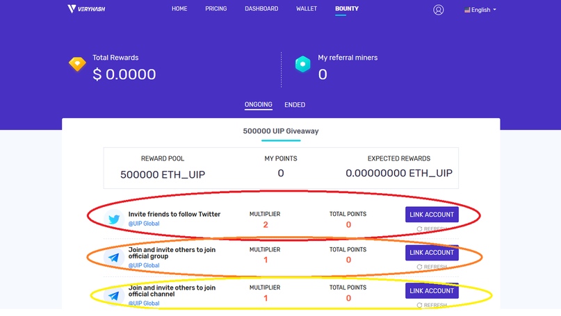This screenshot has height=316, width=561.
Task: Open the user account profile icon
Action: pyautogui.click(x=438, y=10)
